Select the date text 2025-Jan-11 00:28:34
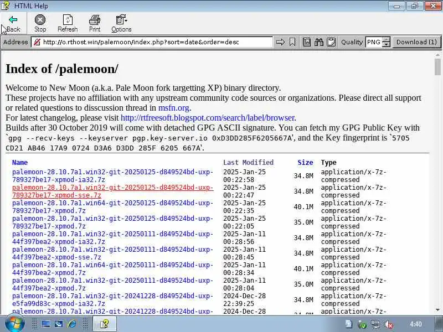This screenshot has width=443, height=332. coord(244,269)
